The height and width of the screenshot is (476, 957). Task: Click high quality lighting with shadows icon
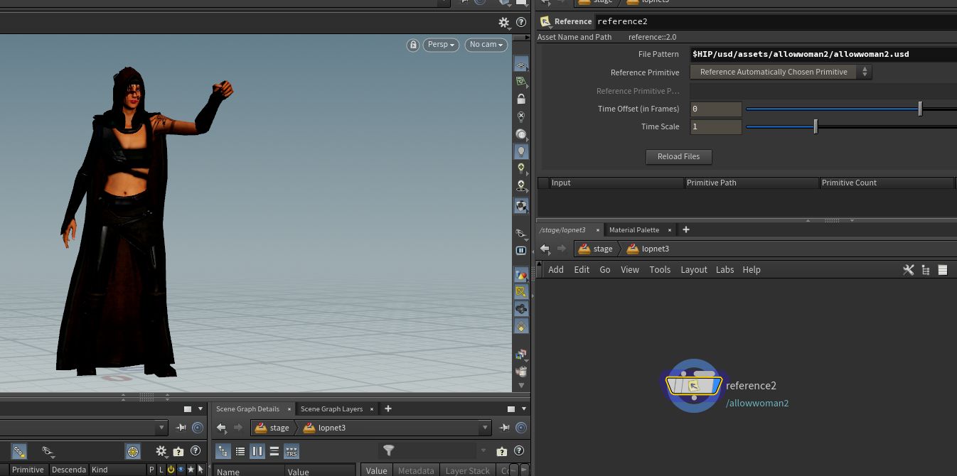pos(521,186)
